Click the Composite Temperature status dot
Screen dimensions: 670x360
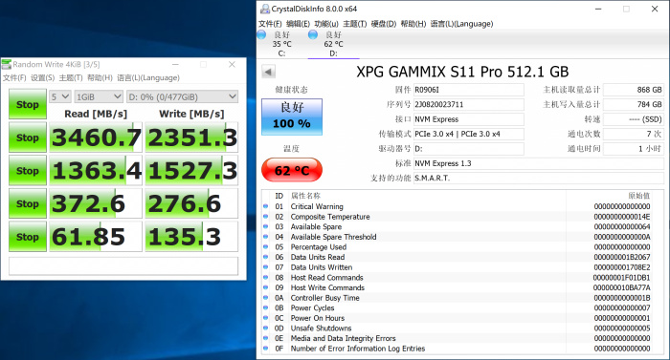tap(265, 217)
